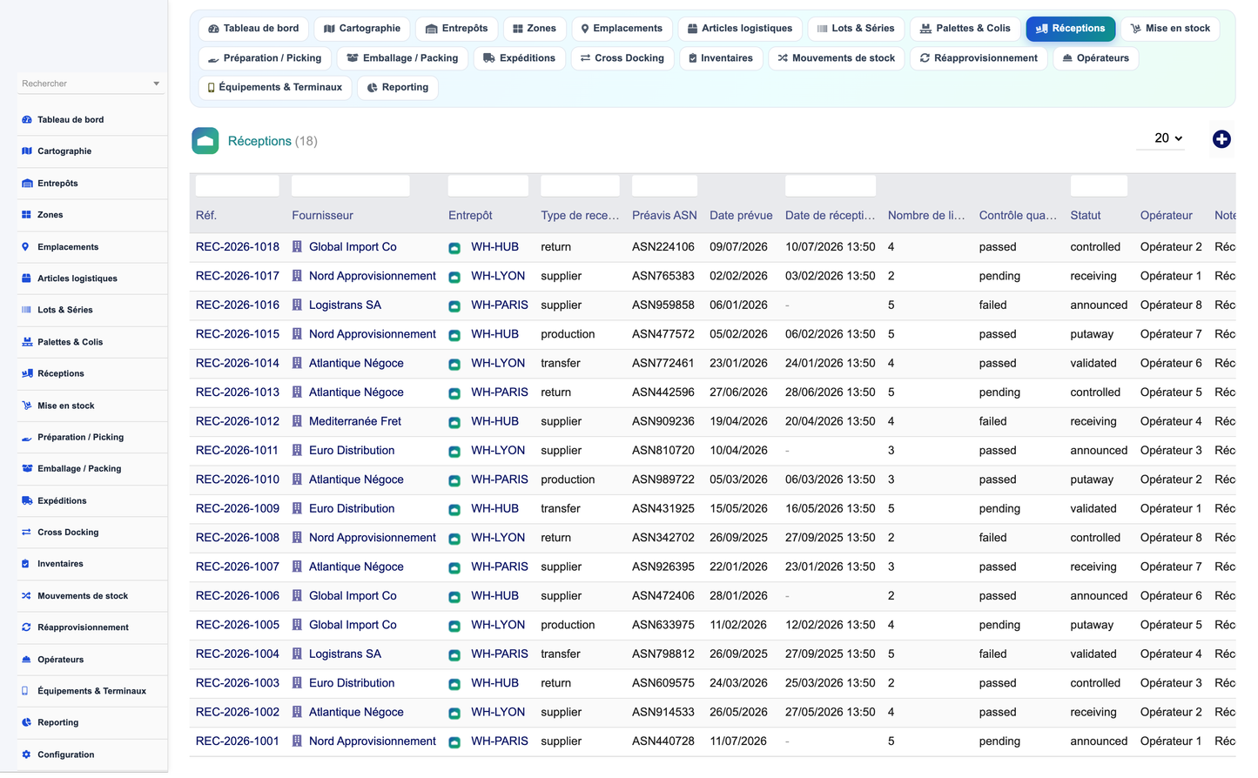Click the putaway status on REC-2026-1015
Image resolution: width=1258 pixels, height=778 pixels.
(x=1092, y=334)
